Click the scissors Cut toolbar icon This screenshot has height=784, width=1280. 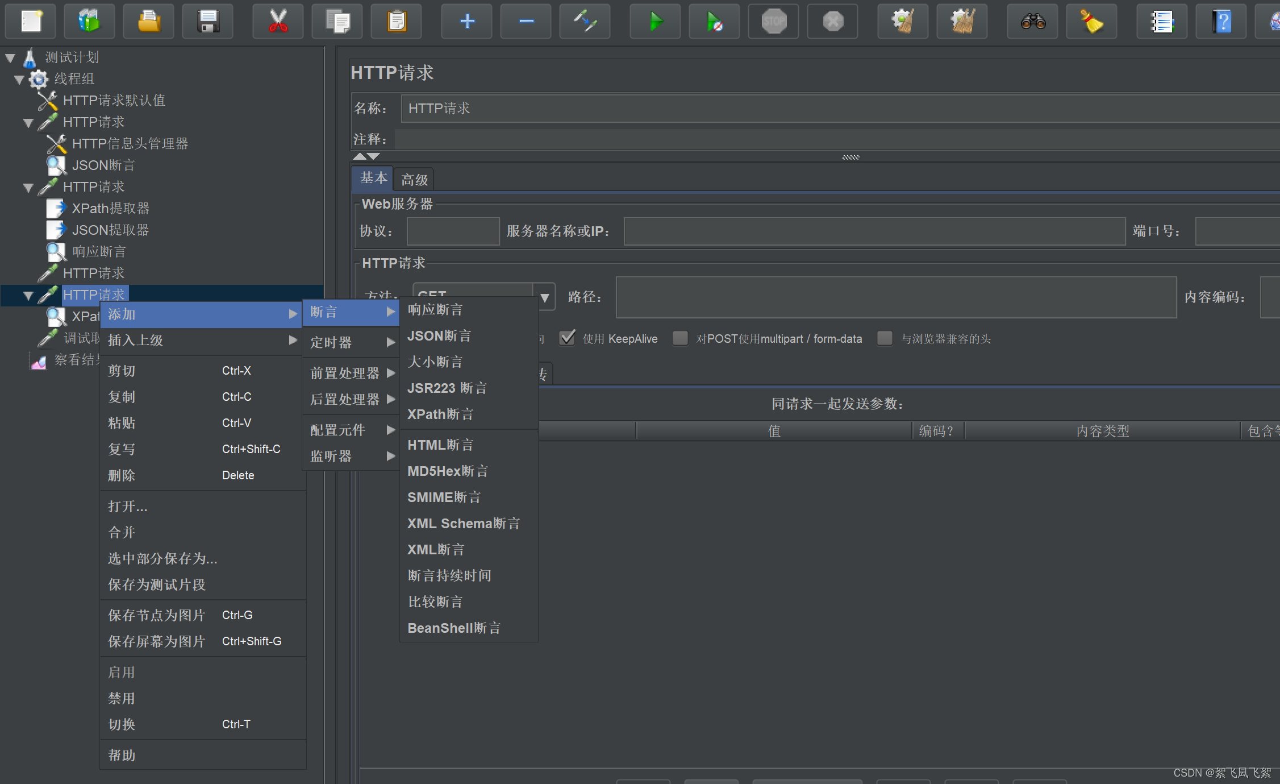click(x=278, y=22)
